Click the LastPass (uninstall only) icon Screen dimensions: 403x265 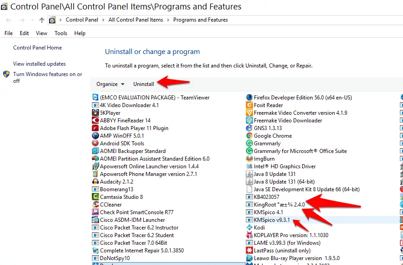(249, 250)
